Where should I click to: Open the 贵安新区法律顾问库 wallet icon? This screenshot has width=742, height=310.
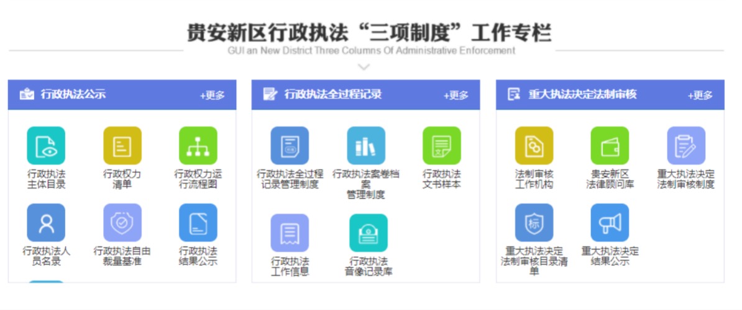point(610,146)
